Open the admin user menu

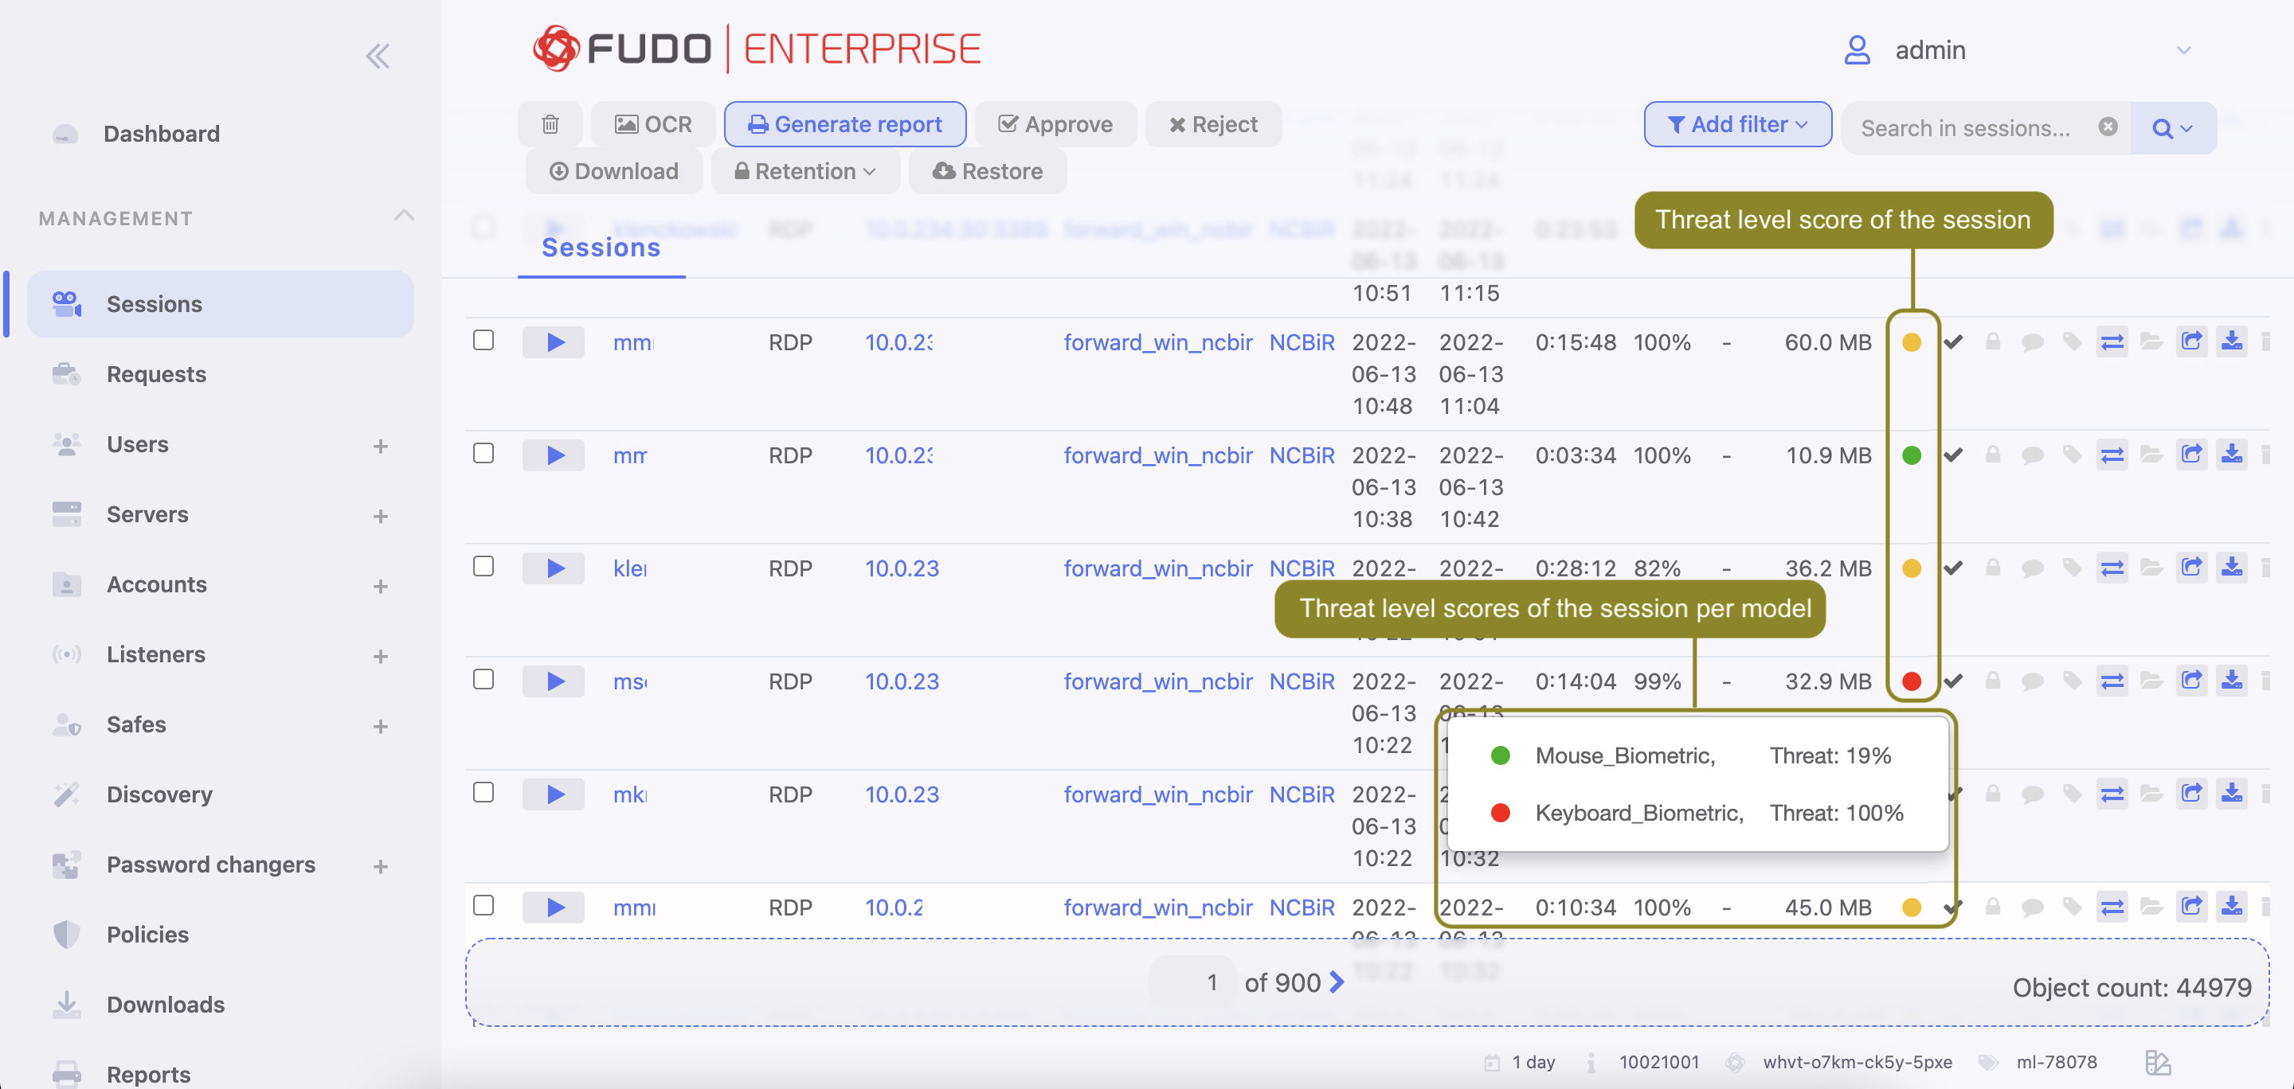click(2016, 51)
